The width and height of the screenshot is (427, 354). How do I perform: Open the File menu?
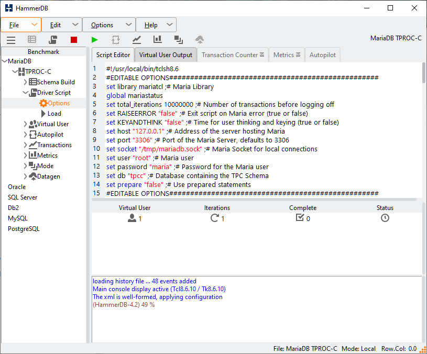coord(21,25)
